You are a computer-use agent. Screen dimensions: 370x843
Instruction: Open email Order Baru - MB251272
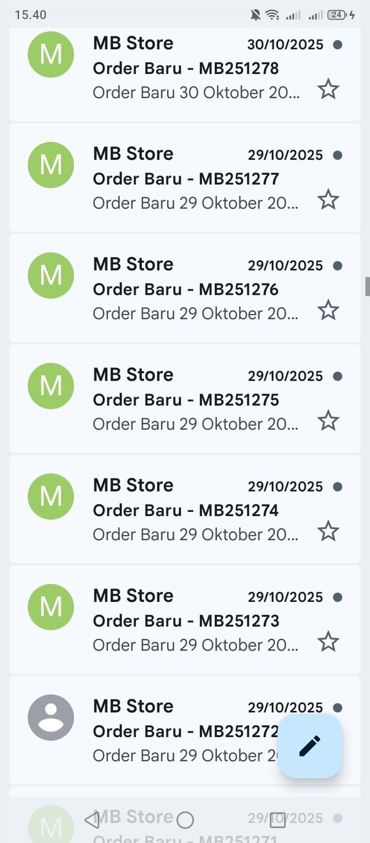(179, 731)
